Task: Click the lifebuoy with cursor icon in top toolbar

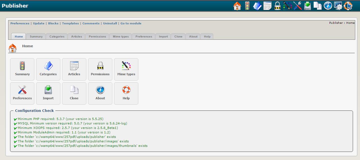Action: point(348,6)
